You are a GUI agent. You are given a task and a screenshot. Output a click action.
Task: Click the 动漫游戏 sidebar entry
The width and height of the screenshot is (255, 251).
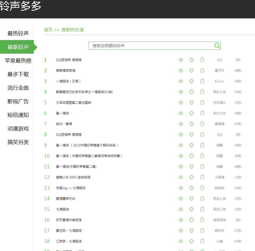(x=18, y=129)
